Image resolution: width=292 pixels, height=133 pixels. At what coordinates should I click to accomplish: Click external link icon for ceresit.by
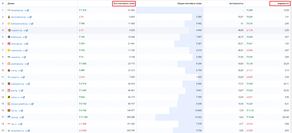pyautogui.click(x=25, y=57)
